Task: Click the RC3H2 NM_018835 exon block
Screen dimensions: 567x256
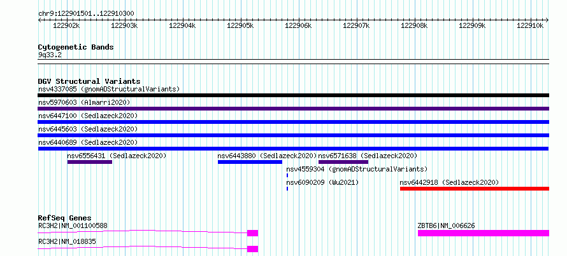Action: pos(253,249)
